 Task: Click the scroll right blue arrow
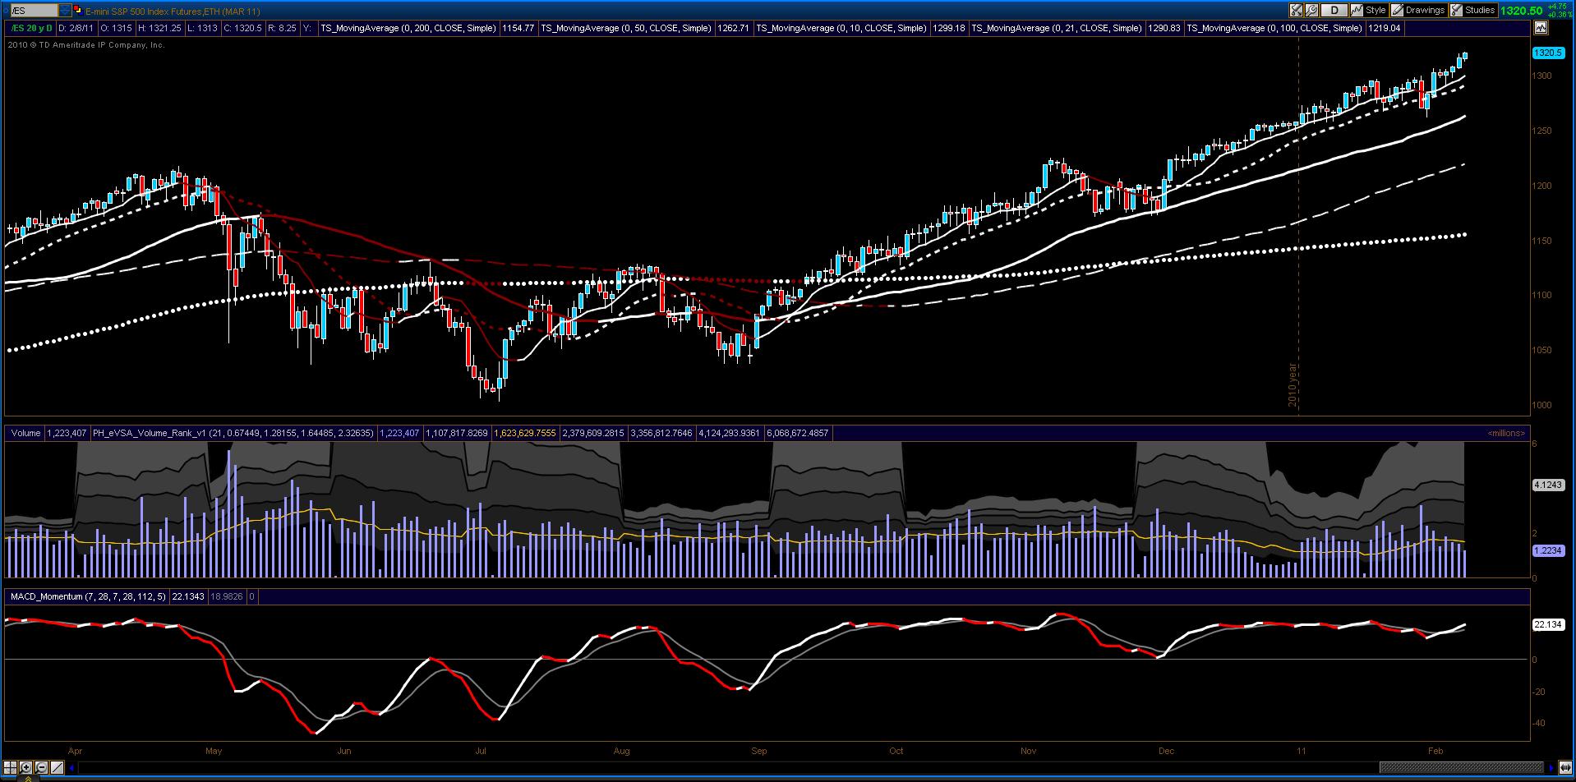1551,768
